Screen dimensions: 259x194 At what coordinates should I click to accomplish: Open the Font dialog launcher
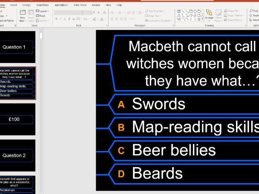107,26
